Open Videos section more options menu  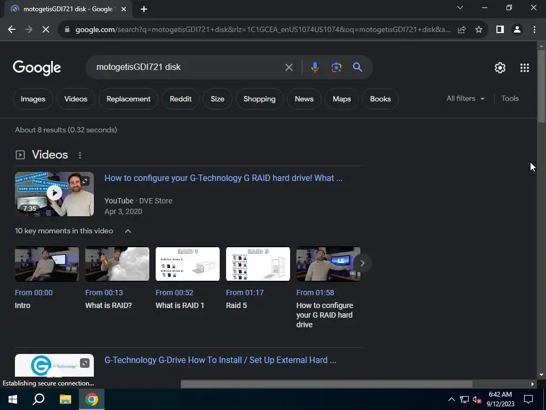pyautogui.click(x=80, y=155)
